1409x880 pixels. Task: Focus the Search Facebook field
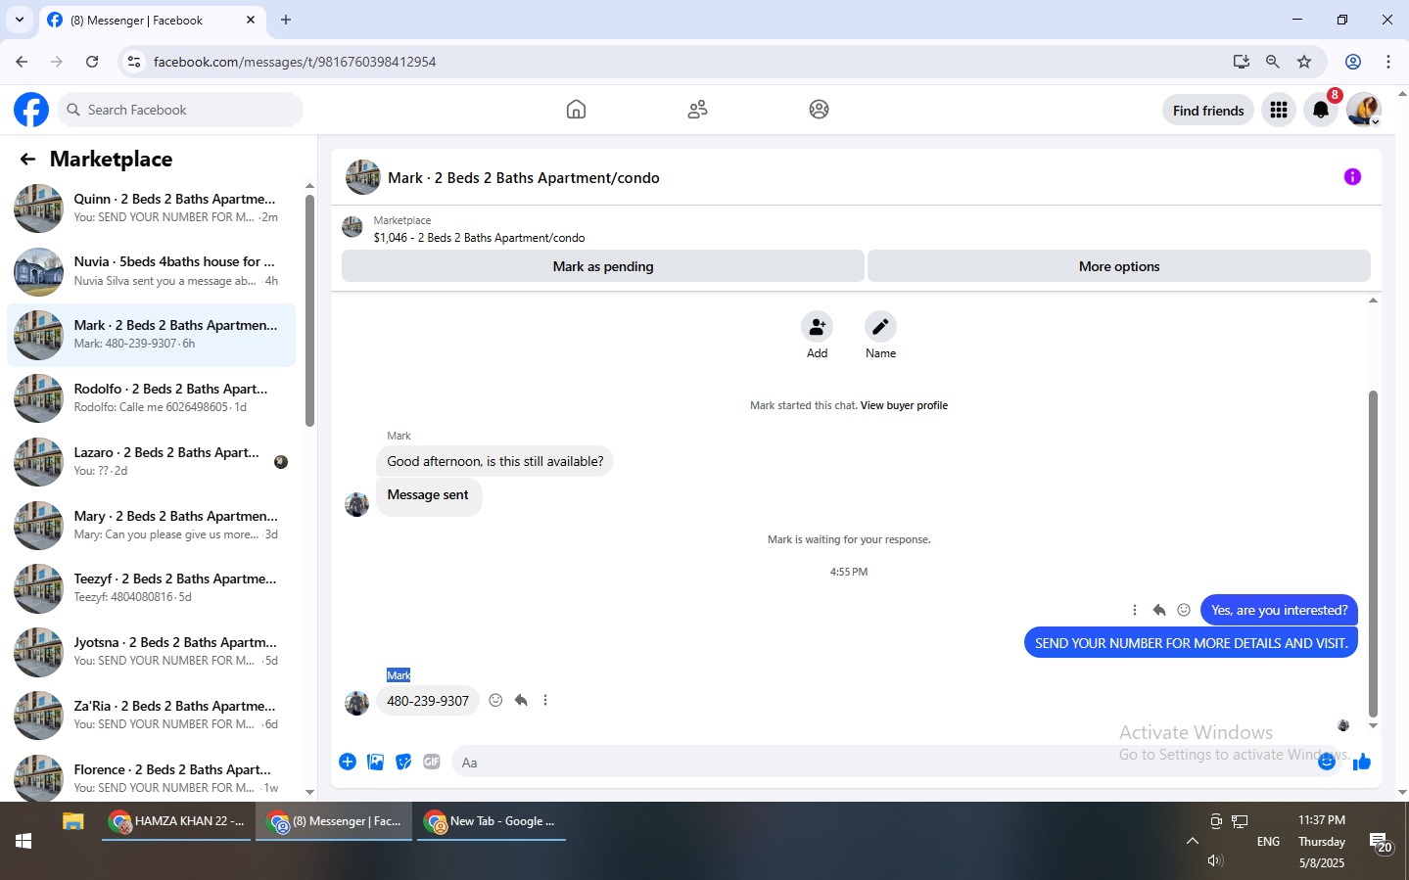180,110
